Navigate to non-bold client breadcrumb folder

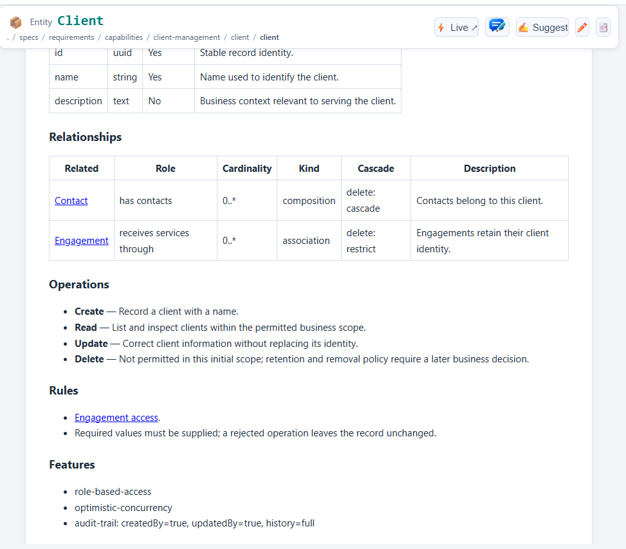[x=239, y=37]
